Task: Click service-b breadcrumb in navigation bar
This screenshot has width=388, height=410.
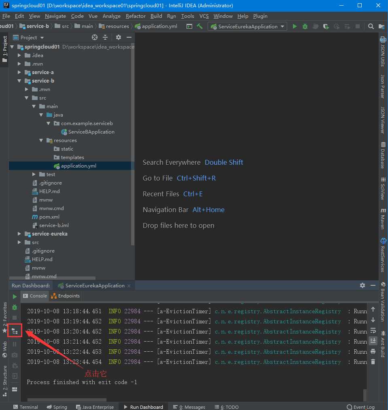Action: (x=34, y=26)
